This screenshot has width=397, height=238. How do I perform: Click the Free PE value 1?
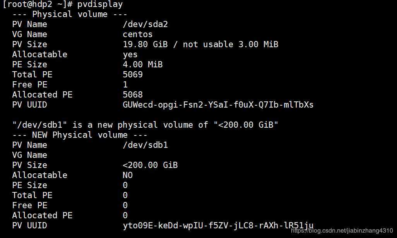125,84
